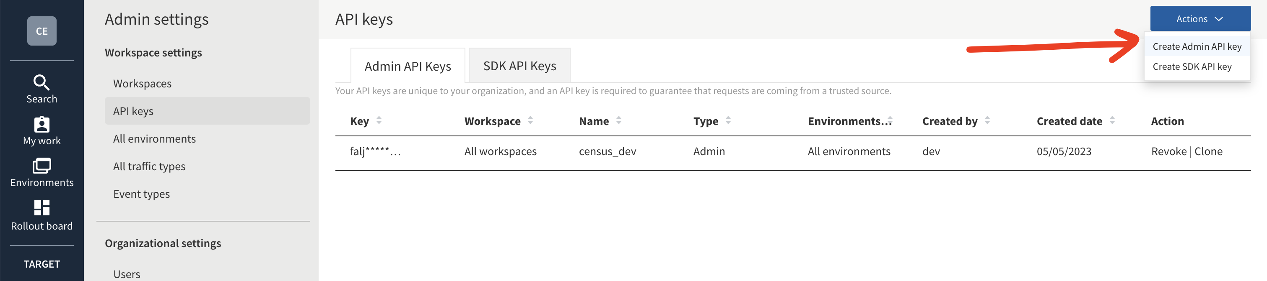This screenshot has height=281, width=1267.
Task: Click the CE workspace avatar
Action: pyautogui.click(x=42, y=31)
